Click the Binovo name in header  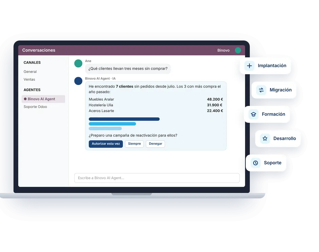tap(223, 50)
